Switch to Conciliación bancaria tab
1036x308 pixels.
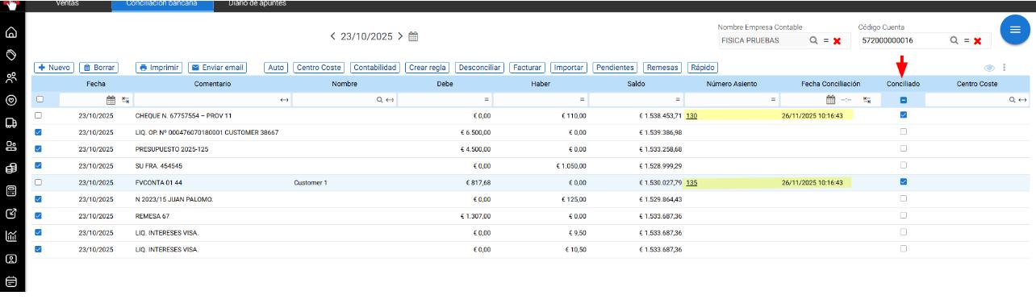click(162, 4)
